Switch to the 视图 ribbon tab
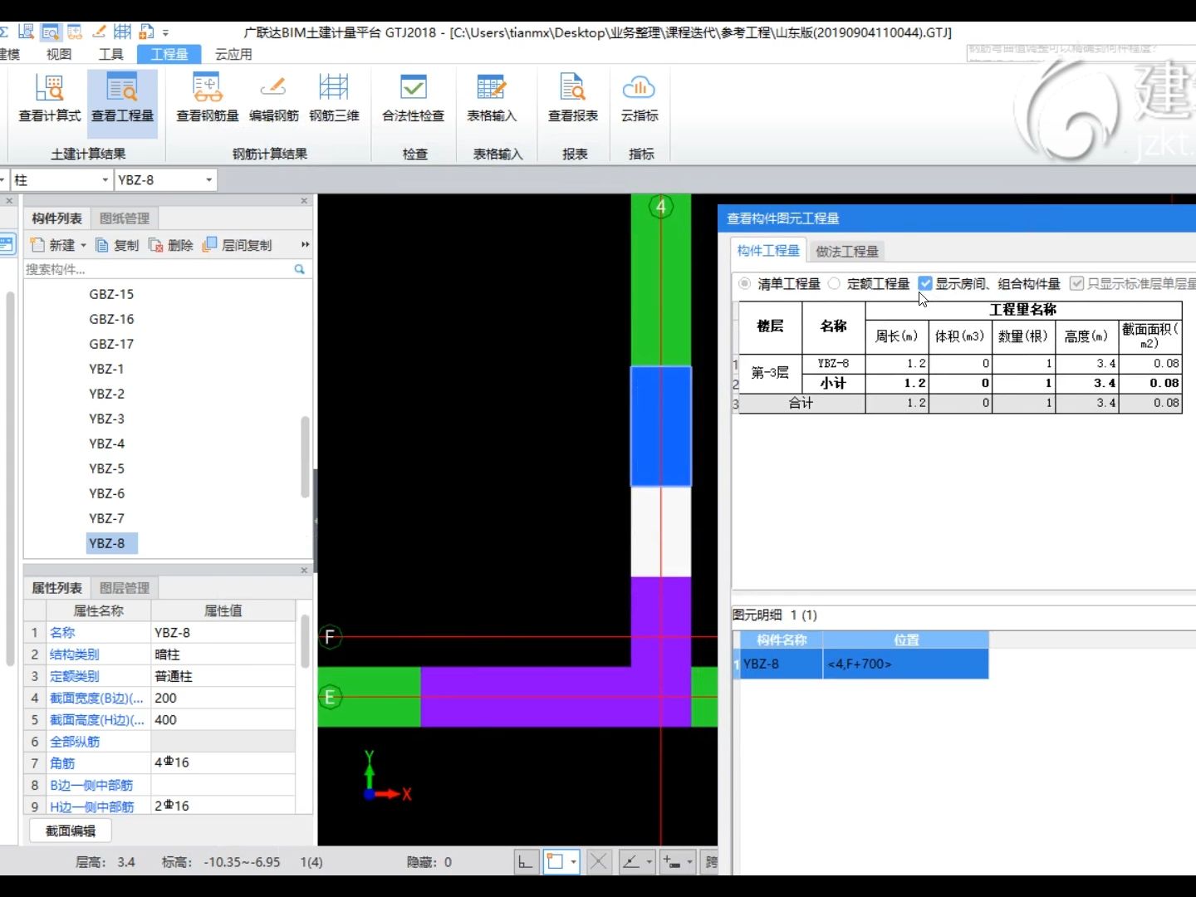 (x=59, y=54)
